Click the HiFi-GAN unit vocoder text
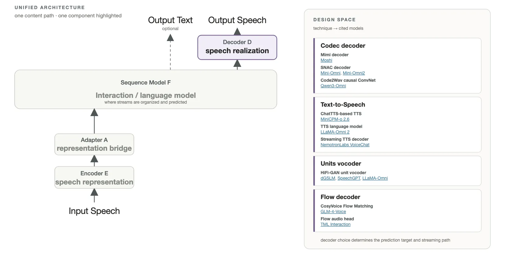 point(343,173)
